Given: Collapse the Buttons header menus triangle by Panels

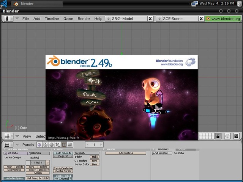Looking at the screenshot, I should [17, 144].
